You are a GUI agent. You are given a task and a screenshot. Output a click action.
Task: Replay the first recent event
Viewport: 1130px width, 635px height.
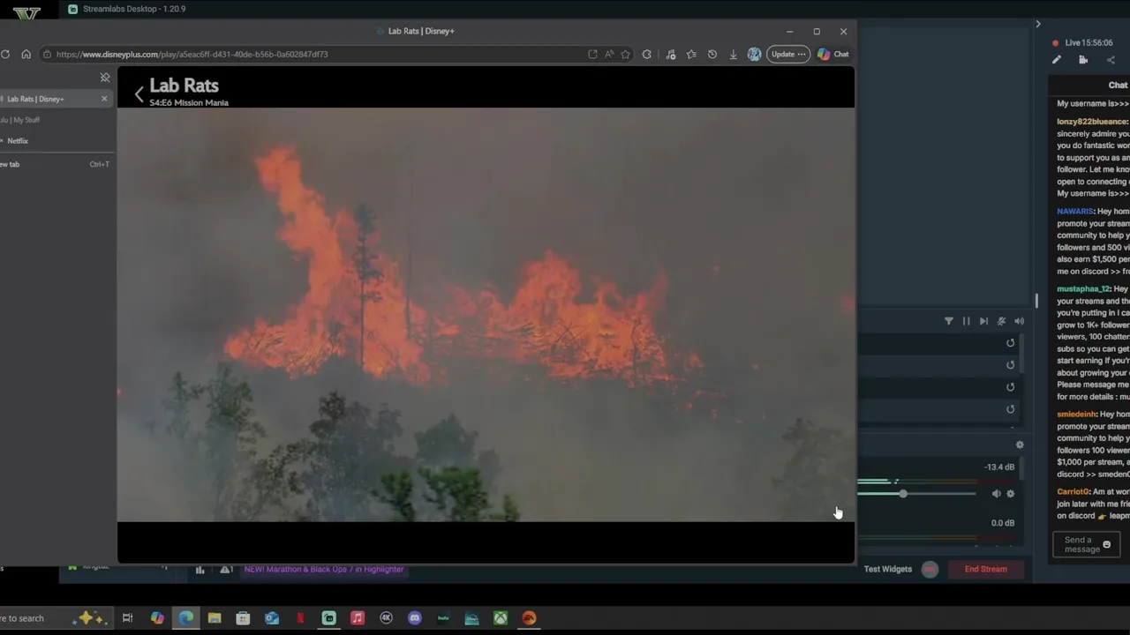click(1011, 343)
